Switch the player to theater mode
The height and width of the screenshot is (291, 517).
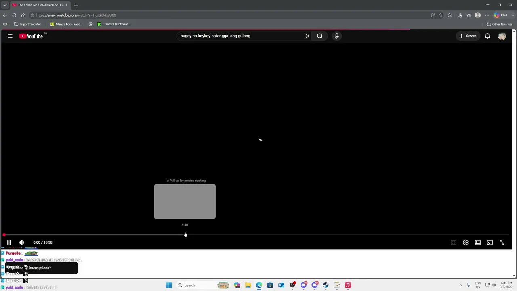[x=478, y=242]
